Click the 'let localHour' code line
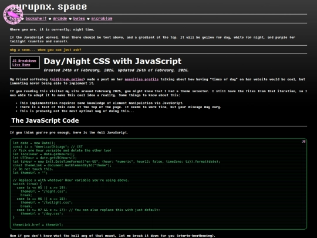The width and height of the screenshot is (317, 238). tap(43, 154)
